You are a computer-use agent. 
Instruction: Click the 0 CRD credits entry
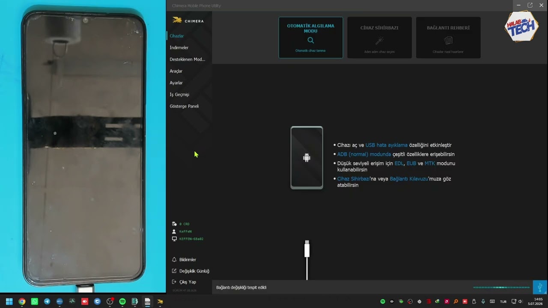(185, 224)
